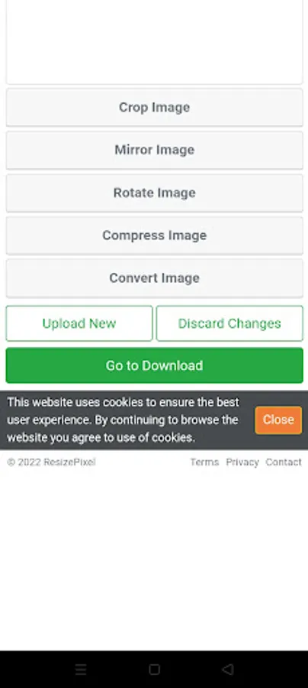Image resolution: width=308 pixels, height=688 pixels.
Task: Open the Convert Image tool
Action: [x=154, y=277]
